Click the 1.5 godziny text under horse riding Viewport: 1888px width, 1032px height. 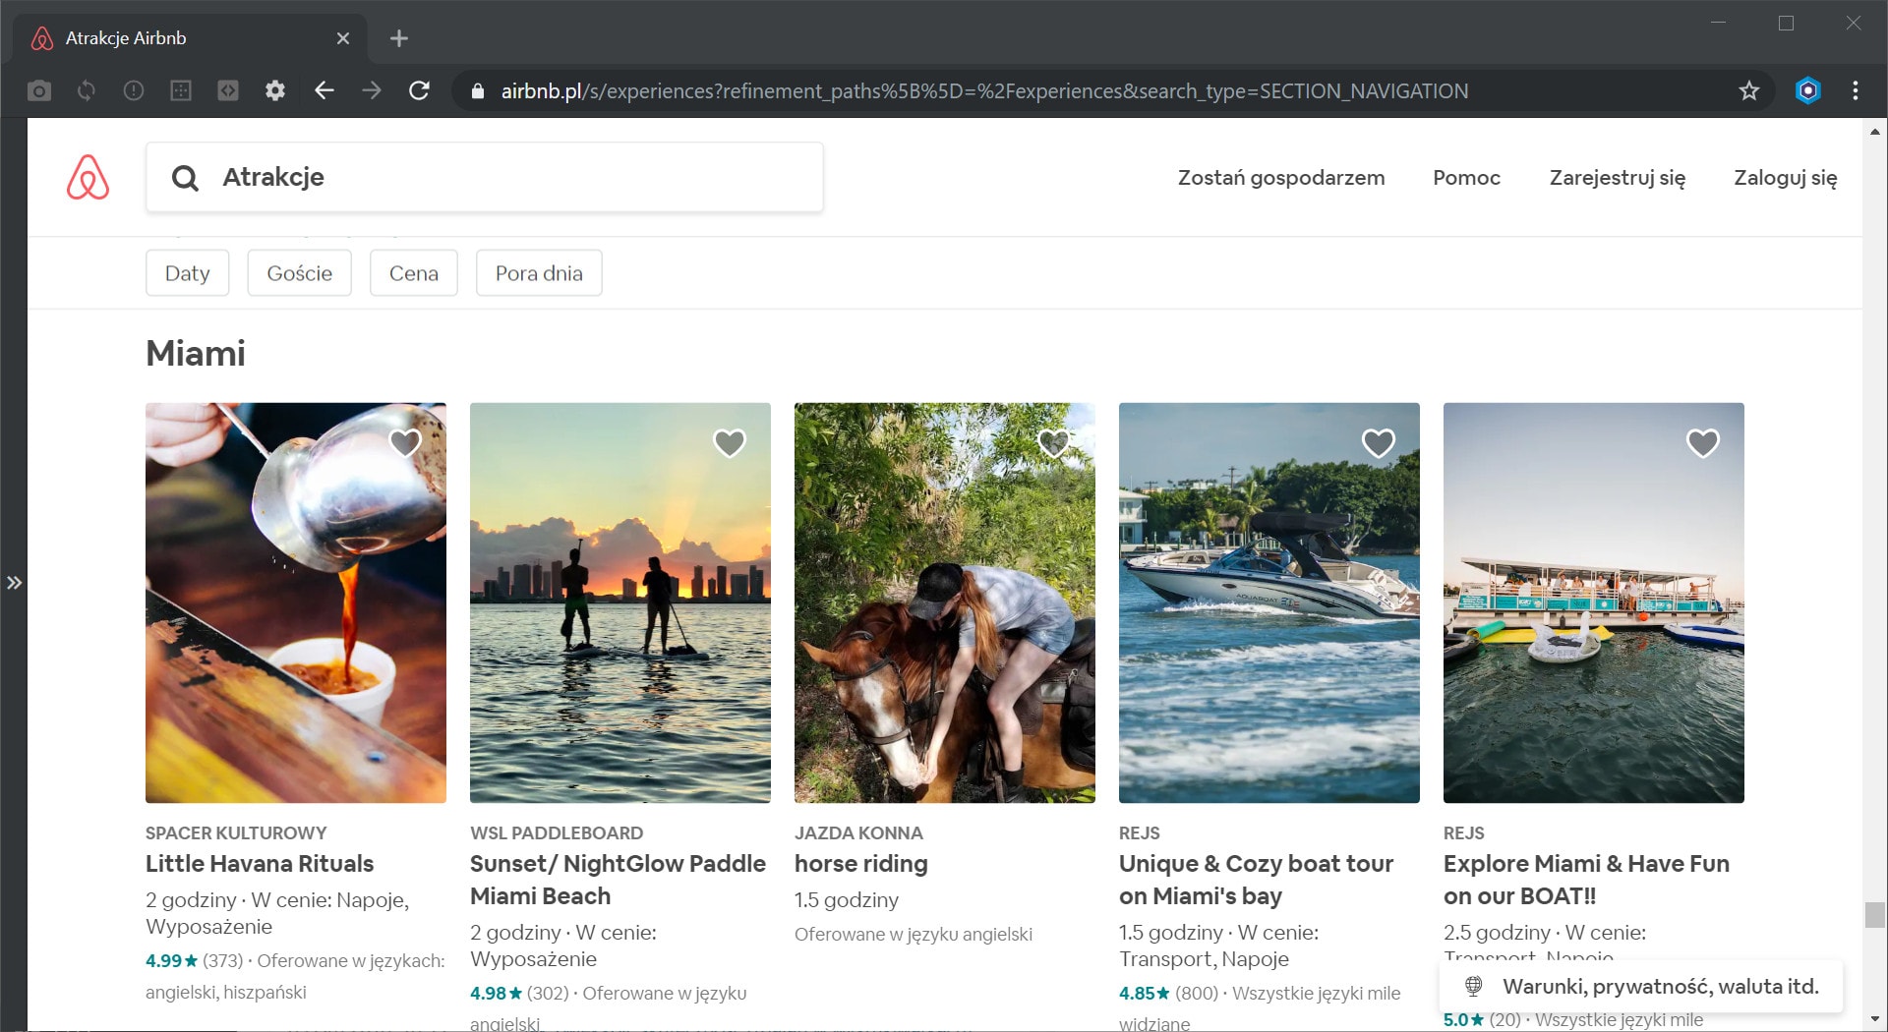[x=847, y=900]
